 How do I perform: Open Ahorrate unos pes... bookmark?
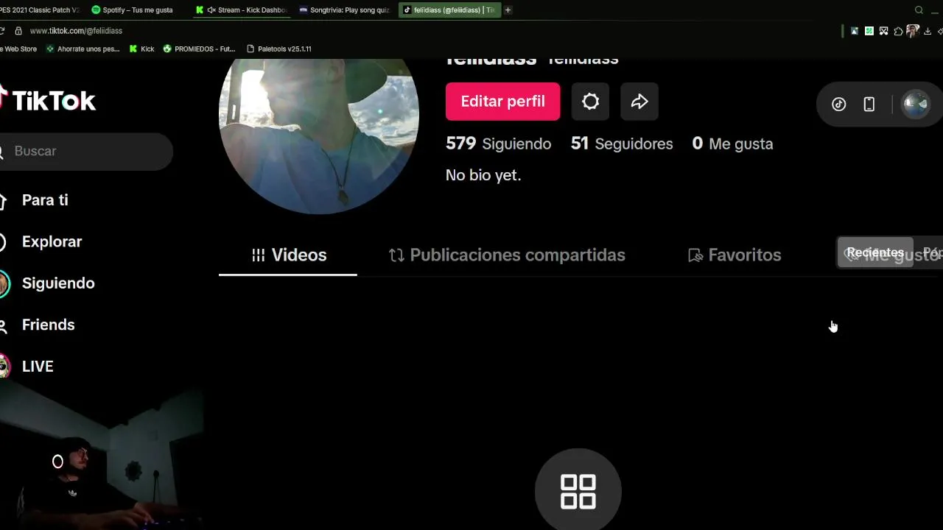(x=83, y=49)
